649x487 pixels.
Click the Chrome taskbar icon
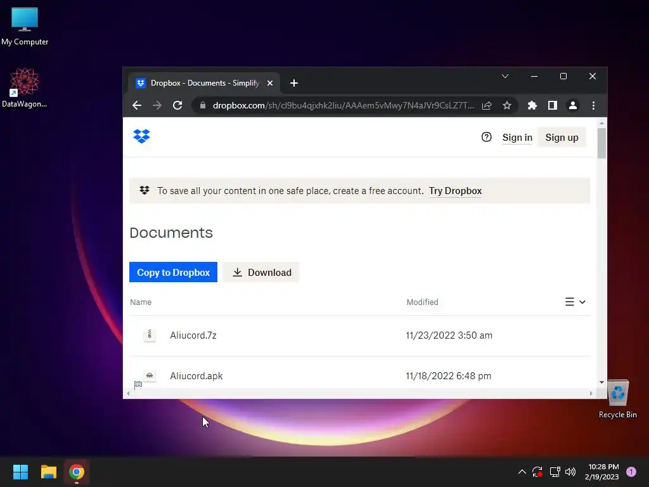[x=77, y=472]
